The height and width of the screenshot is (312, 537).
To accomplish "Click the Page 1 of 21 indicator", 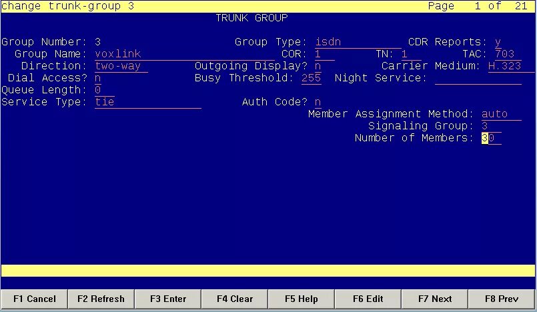I will point(478,6).
